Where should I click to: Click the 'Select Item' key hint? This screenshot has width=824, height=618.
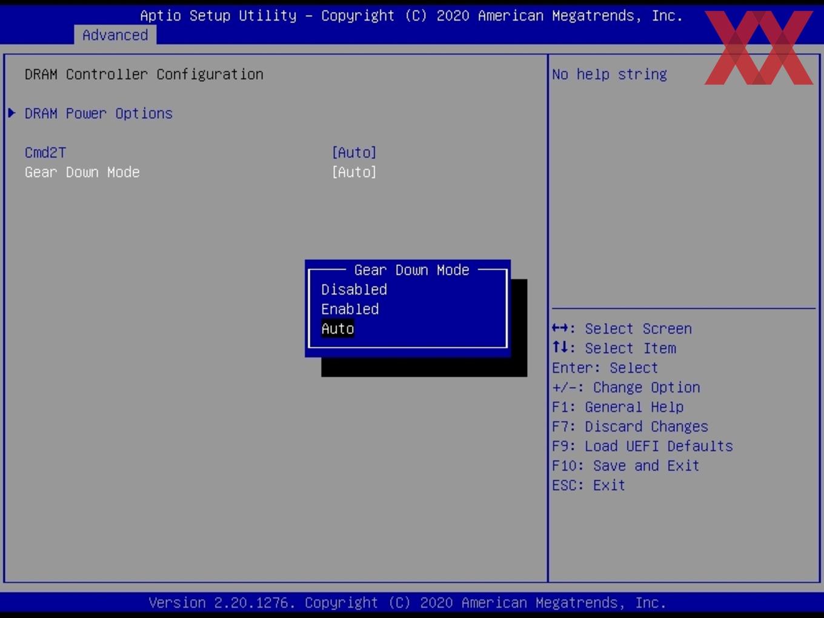614,348
